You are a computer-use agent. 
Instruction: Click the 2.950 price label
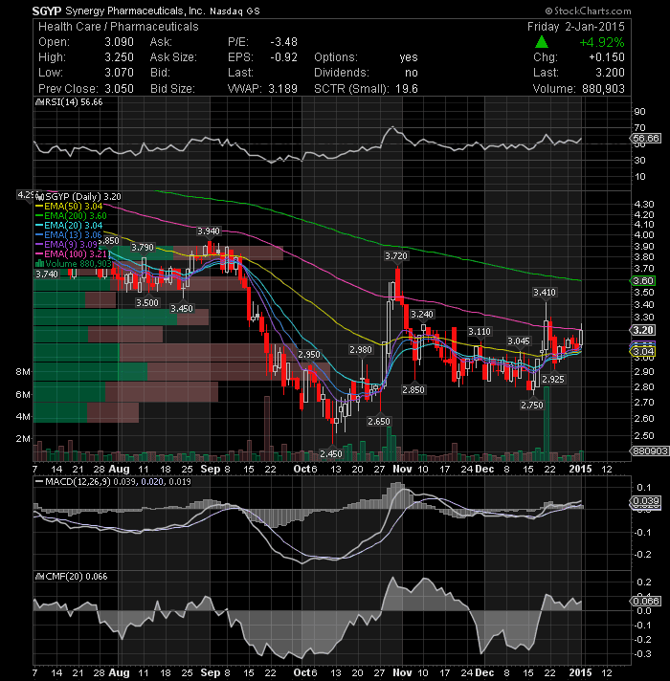tap(309, 355)
